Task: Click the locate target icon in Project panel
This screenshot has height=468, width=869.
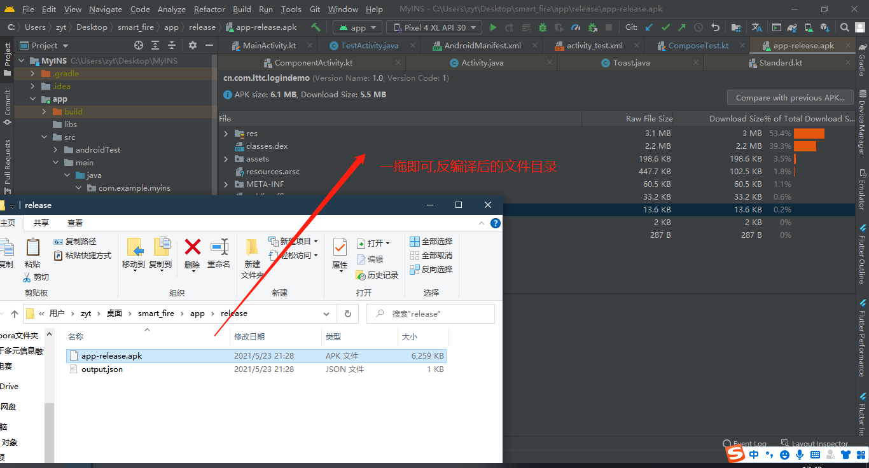Action: [139, 45]
